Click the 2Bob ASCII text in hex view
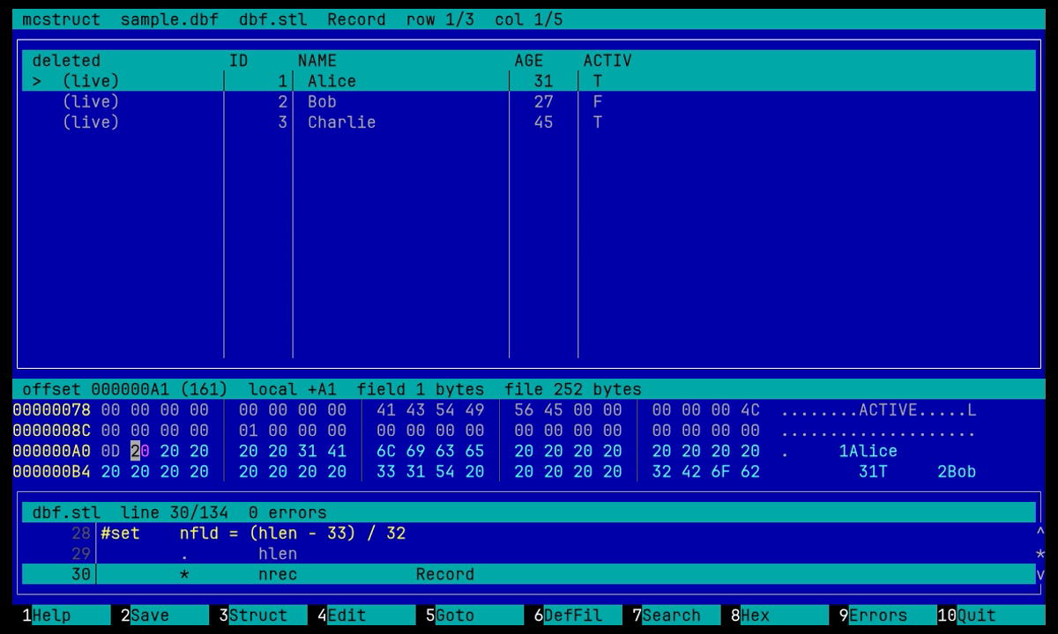Viewport: 1058px width, 634px height. [x=957, y=471]
